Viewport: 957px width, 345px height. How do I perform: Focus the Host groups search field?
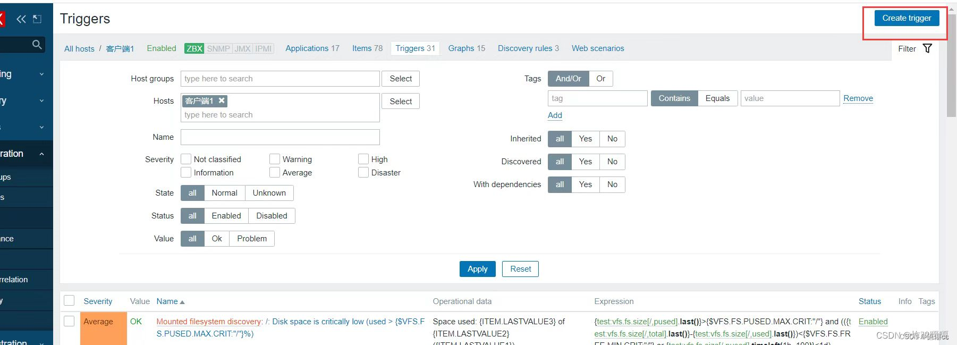(280, 79)
